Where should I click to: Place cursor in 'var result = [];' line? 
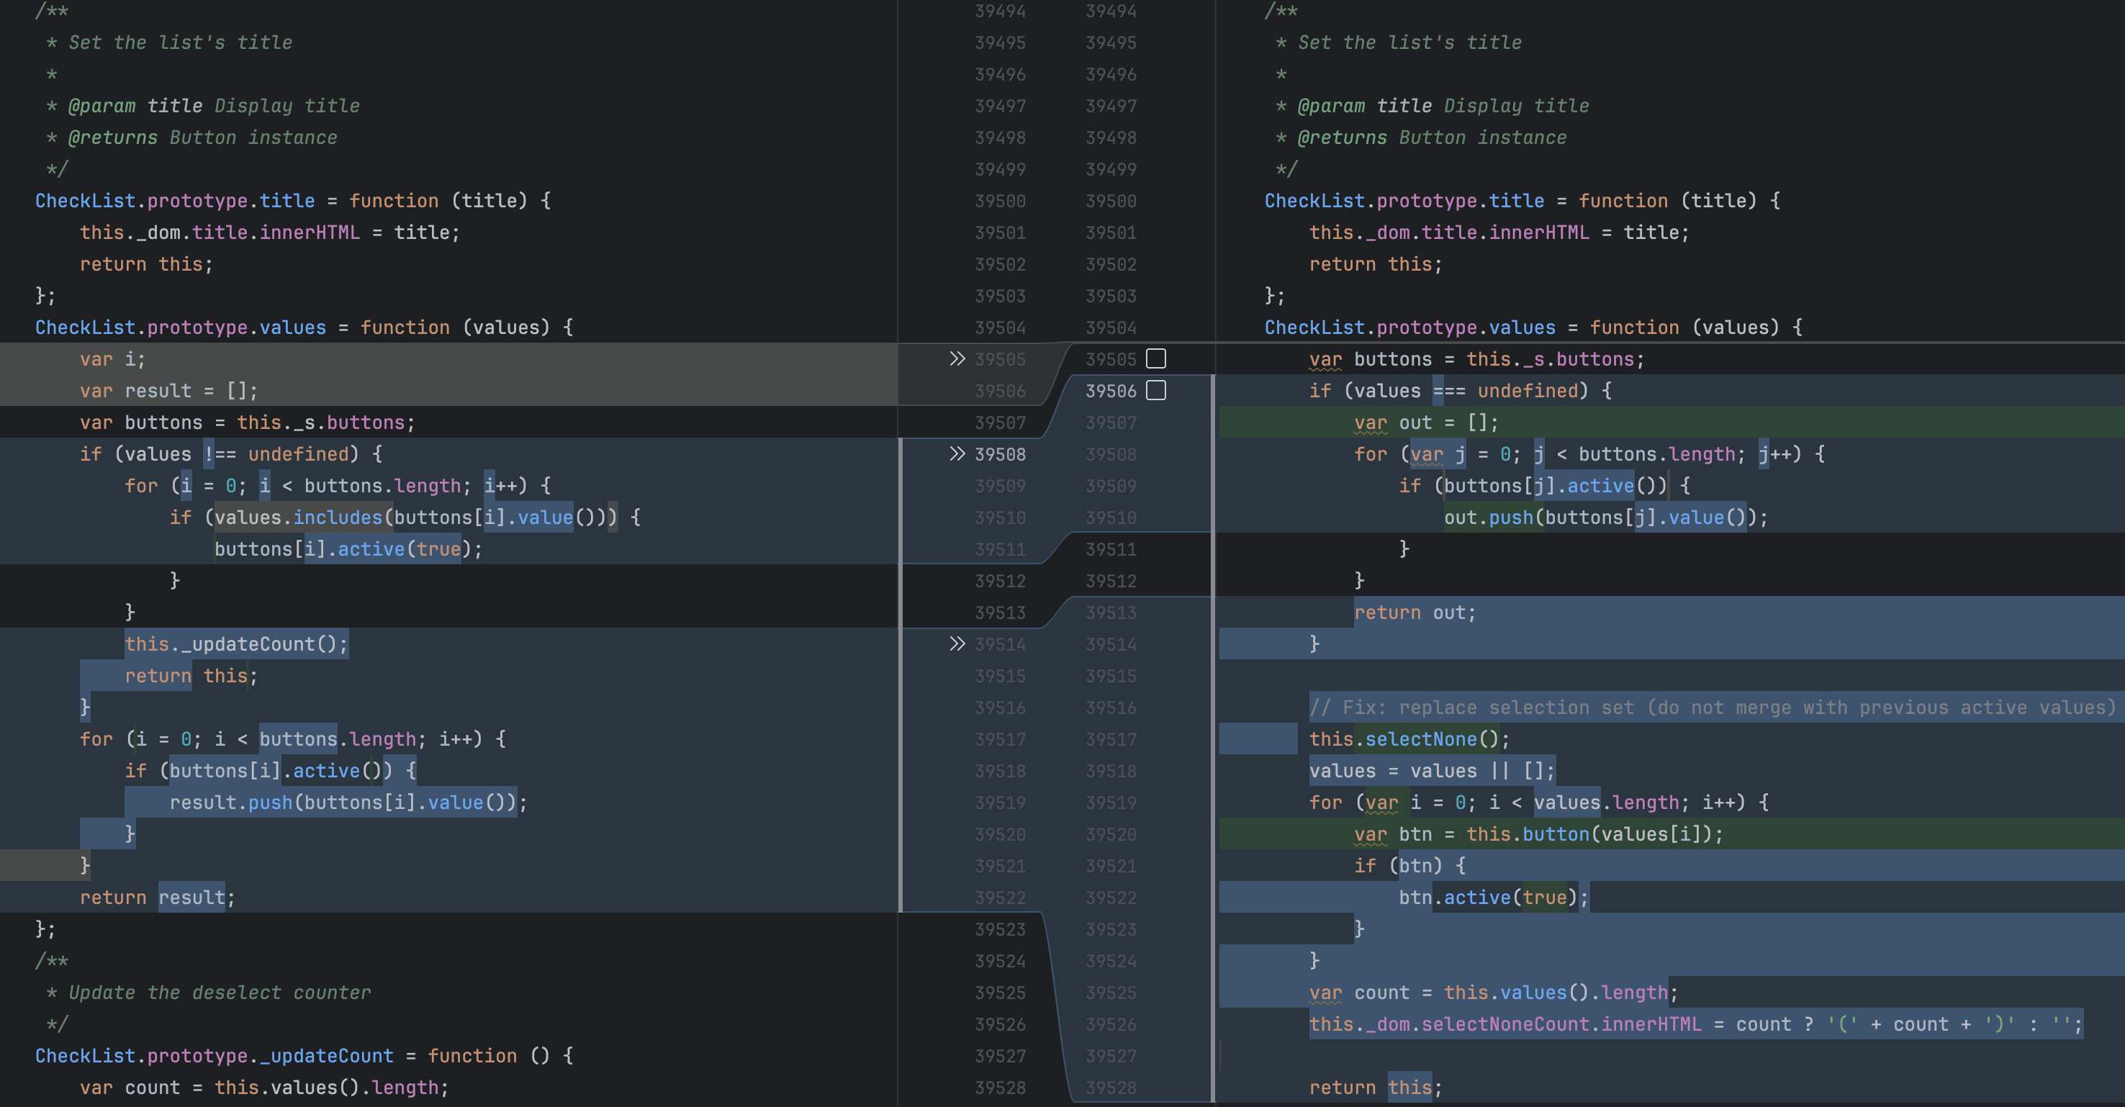pyautogui.click(x=168, y=390)
